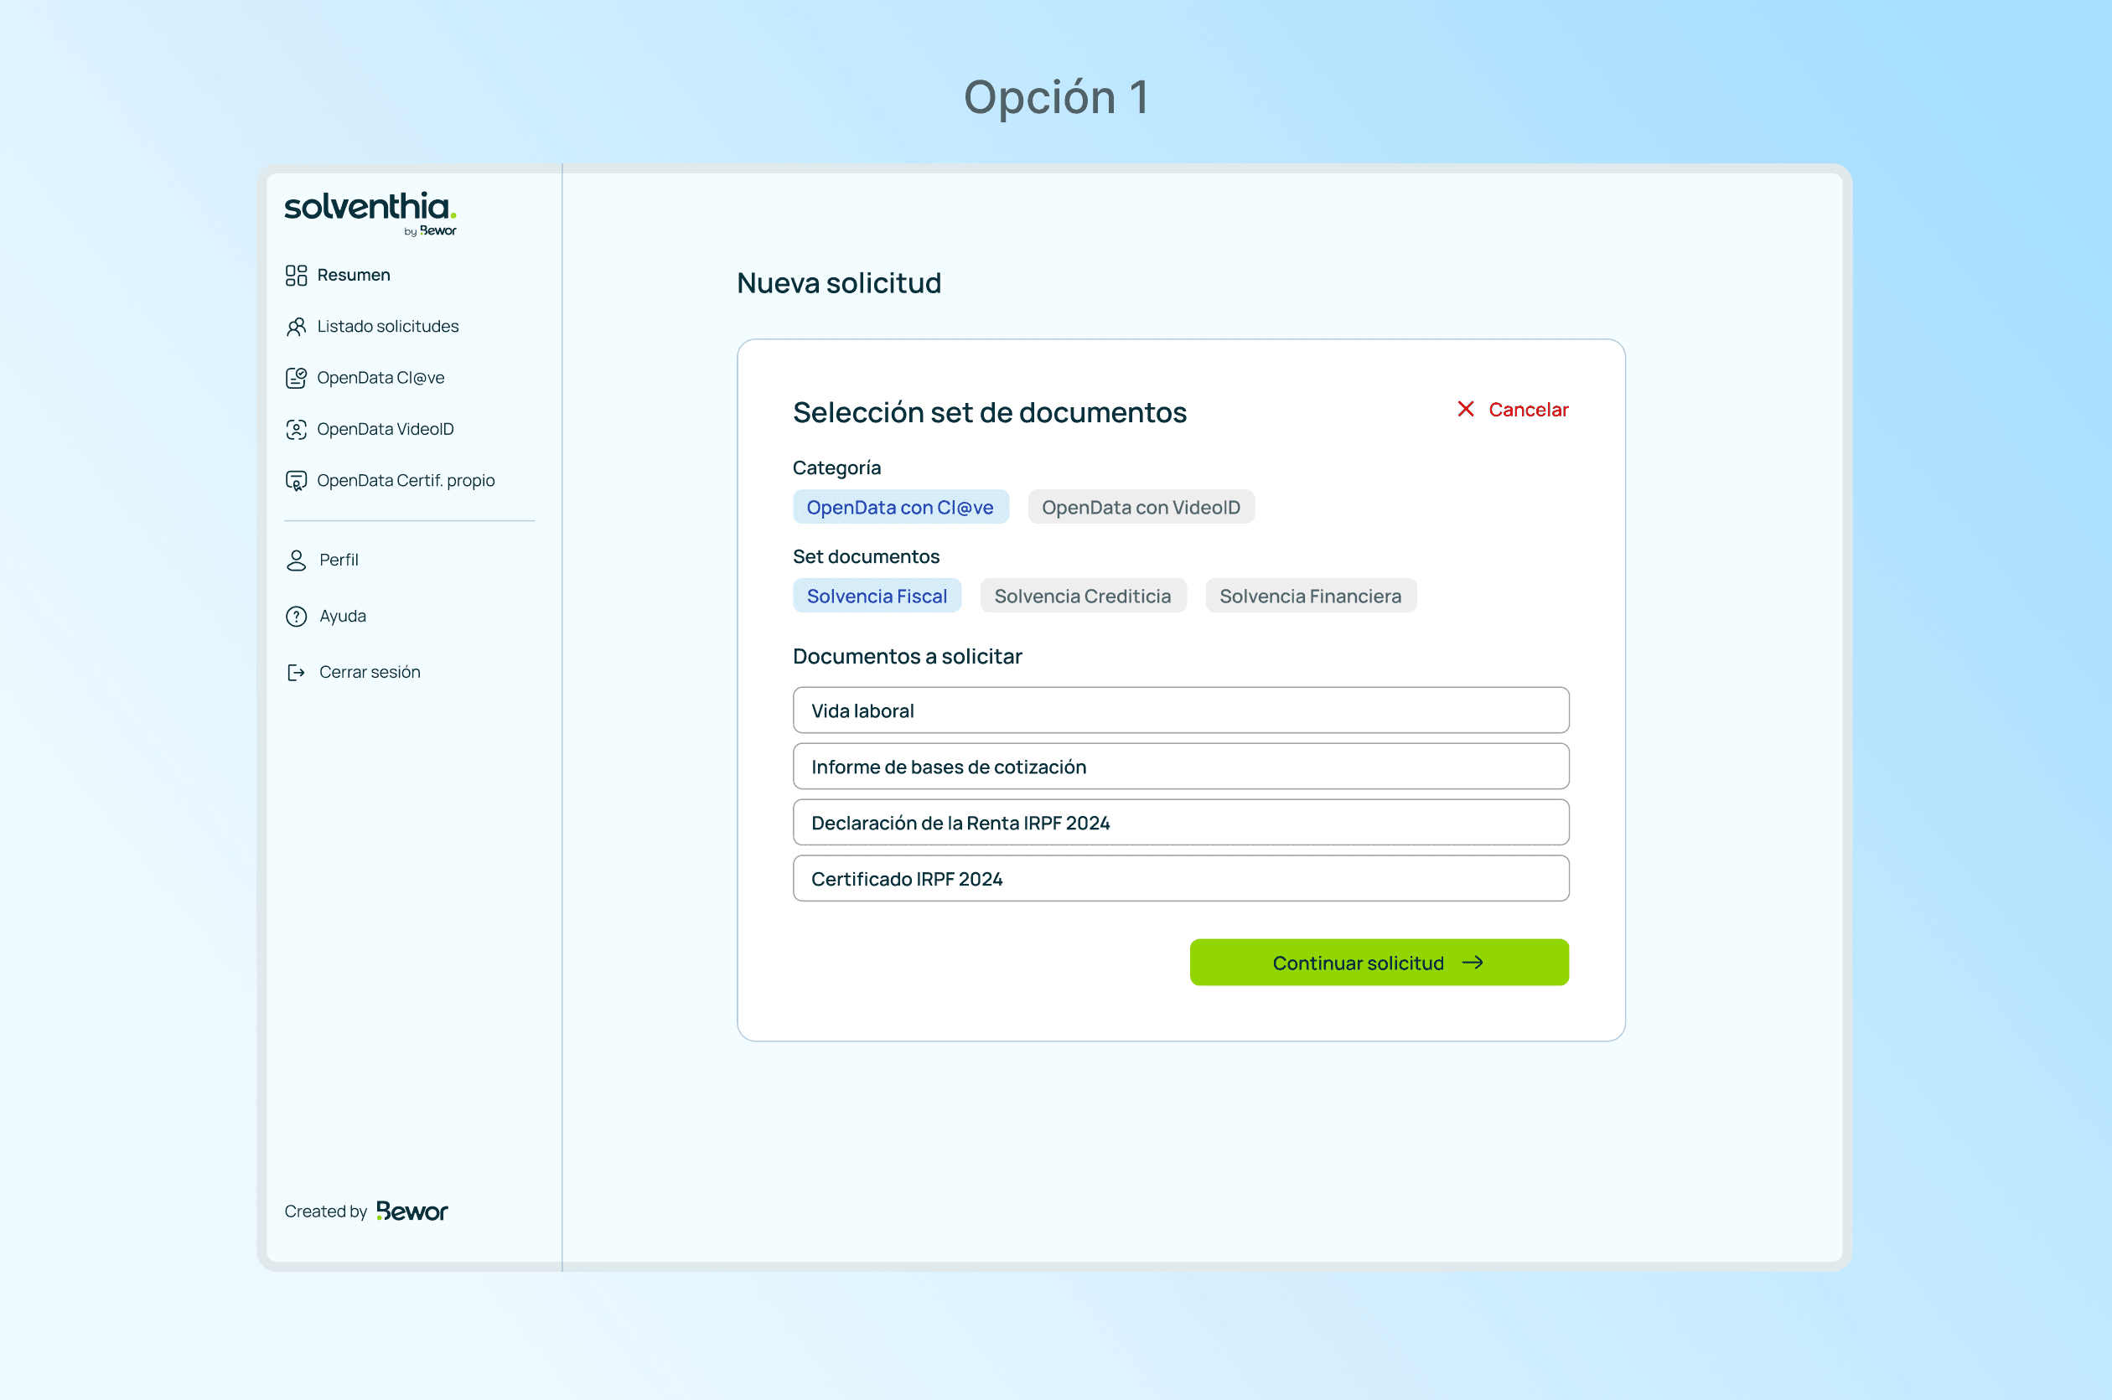Select the OpenData con VideoID category chip
Image resolution: width=2112 pixels, height=1400 pixels.
[1140, 507]
